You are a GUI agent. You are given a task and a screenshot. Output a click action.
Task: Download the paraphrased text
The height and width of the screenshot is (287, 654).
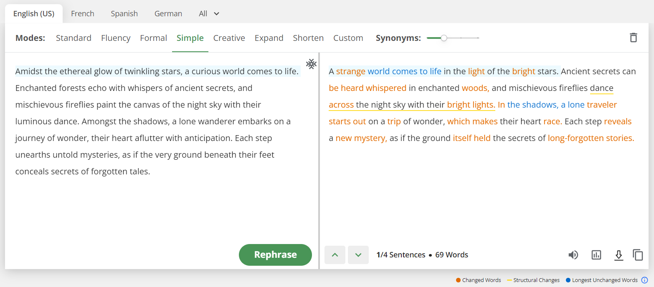[x=619, y=255]
